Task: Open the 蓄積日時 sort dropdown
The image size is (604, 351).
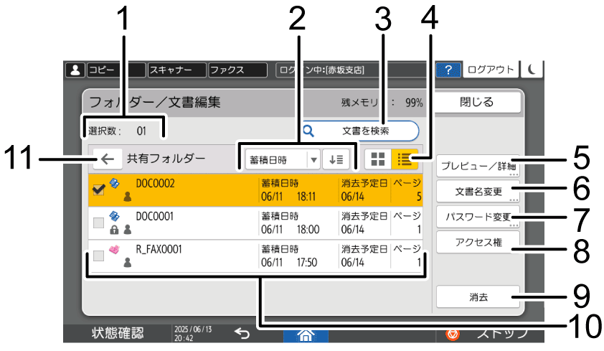Action: [283, 159]
